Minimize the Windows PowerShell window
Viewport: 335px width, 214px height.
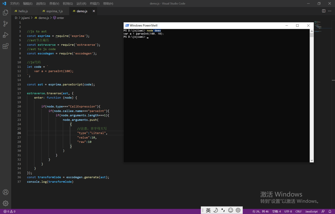[287, 25]
